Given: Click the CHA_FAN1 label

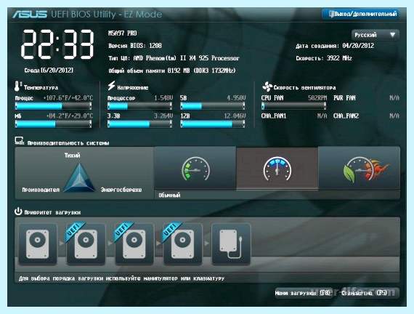Looking at the screenshot, I should (x=274, y=116).
